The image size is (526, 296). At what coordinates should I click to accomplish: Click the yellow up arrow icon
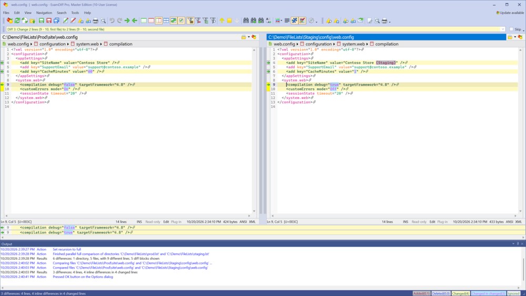coord(222,21)
